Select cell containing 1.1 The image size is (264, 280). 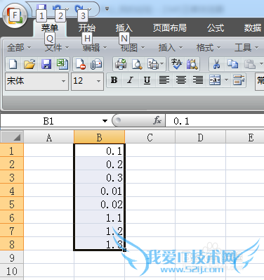(100, 217)
